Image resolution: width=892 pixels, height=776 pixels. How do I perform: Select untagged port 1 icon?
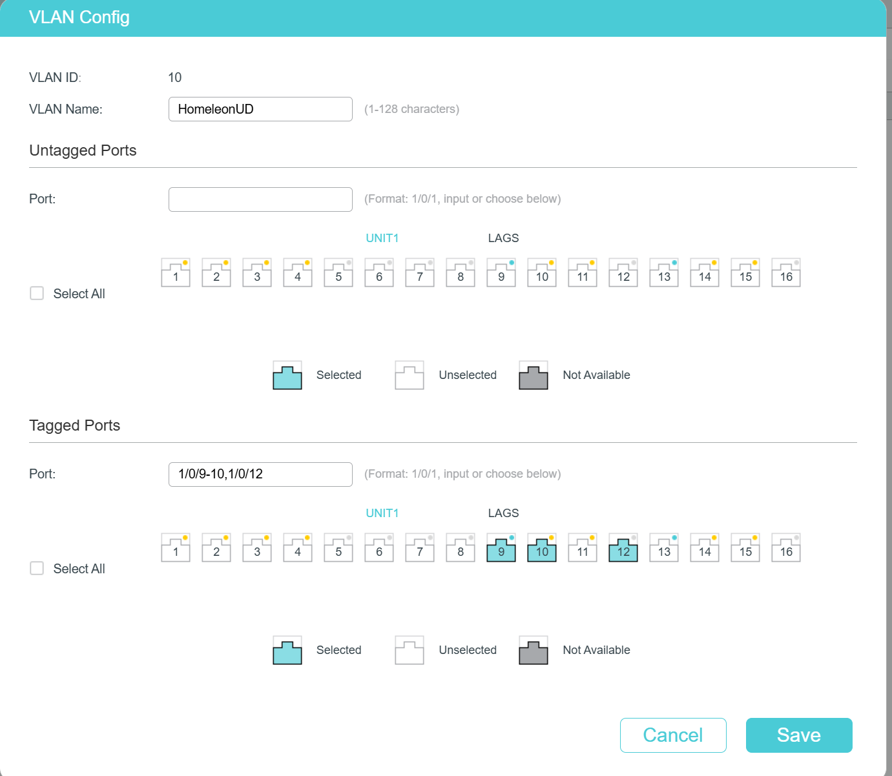pyautogui.click(x=176, y=274)
